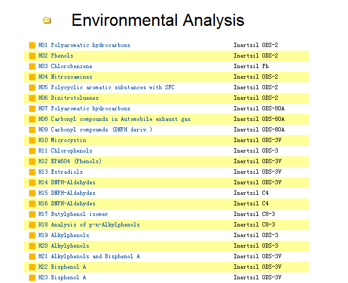This screenshot has height=283, width=348.
Task: Open the H20 Alkylphenols link
Action: pos(64,246)
